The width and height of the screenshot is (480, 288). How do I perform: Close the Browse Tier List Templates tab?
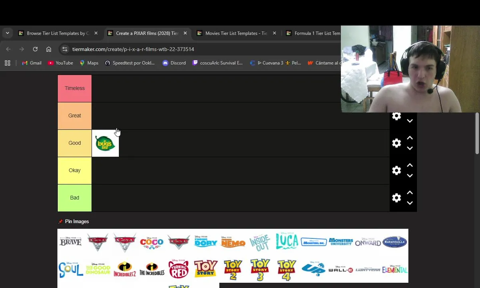pos(96,33)
